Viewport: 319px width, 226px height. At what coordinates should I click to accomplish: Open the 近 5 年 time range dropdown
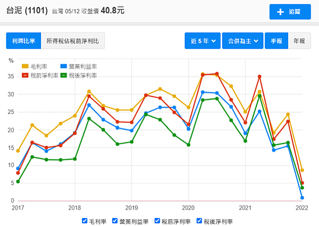coord(202,41)
